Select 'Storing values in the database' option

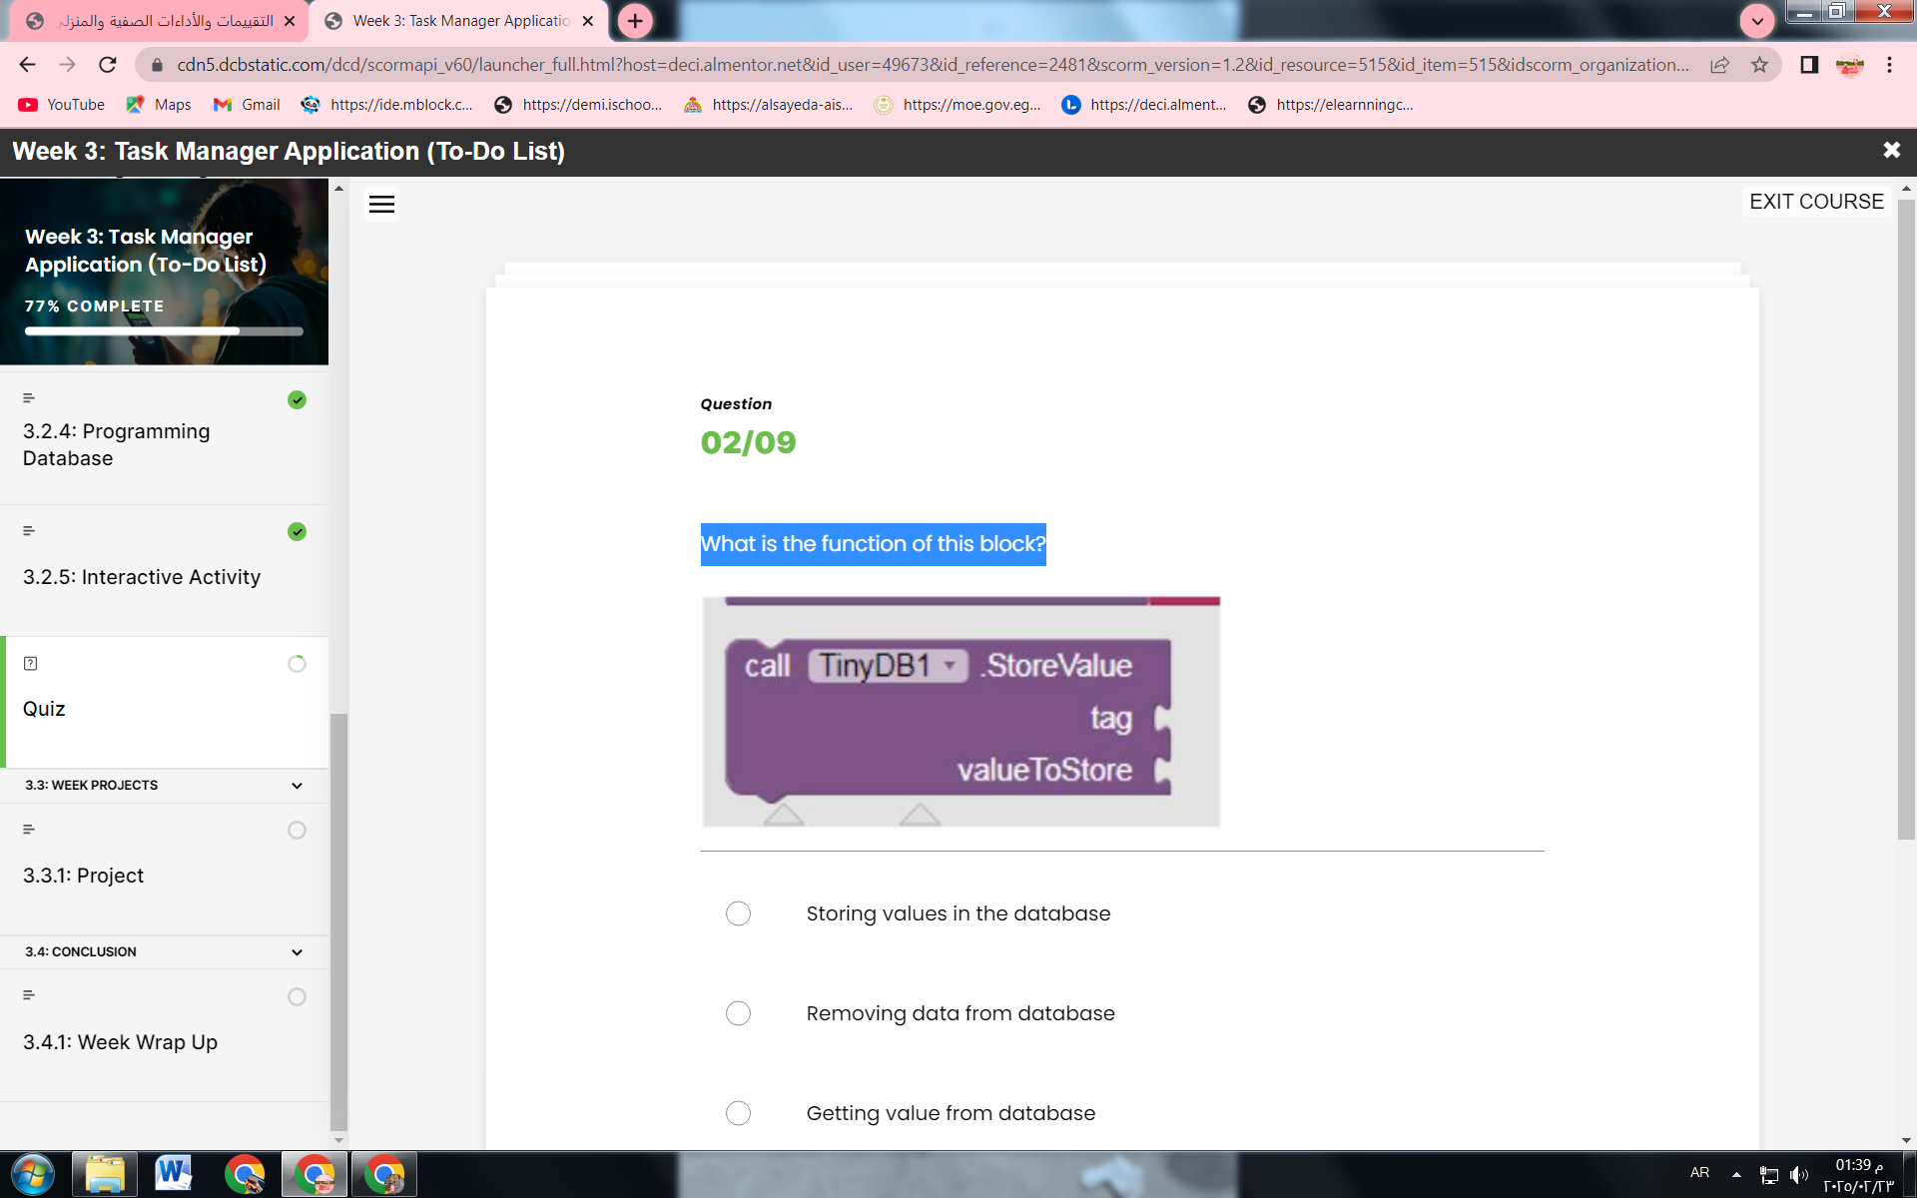tap(738, 913)
